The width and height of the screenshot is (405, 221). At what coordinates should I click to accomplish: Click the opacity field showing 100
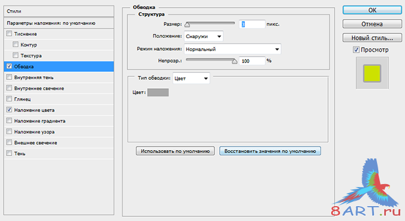point(252,61)
